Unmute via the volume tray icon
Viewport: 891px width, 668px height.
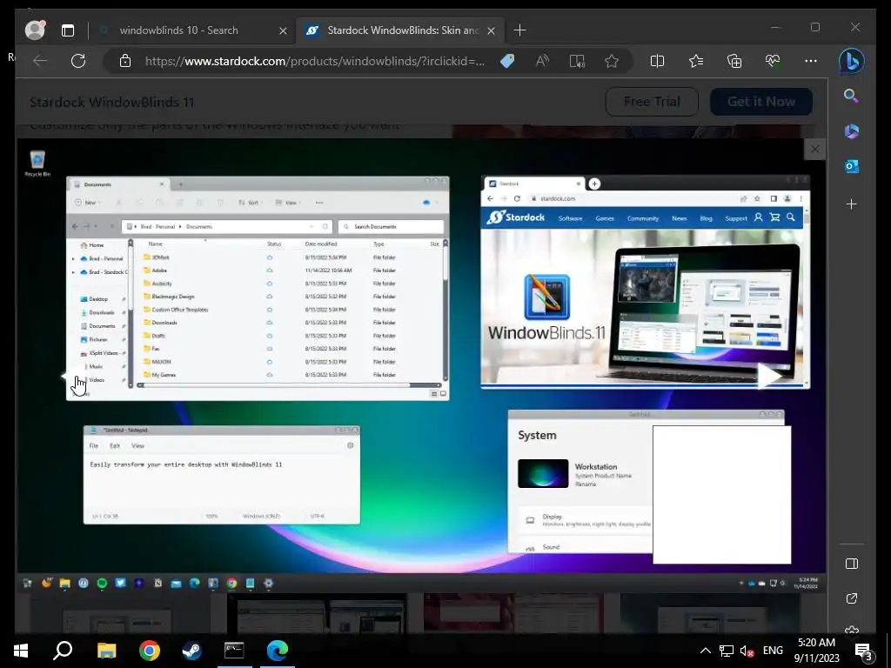[747, 651]
